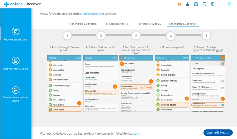
Task: Switch to For Android 4.2 to 5.2 tab
Action: [x=149, y=24]
